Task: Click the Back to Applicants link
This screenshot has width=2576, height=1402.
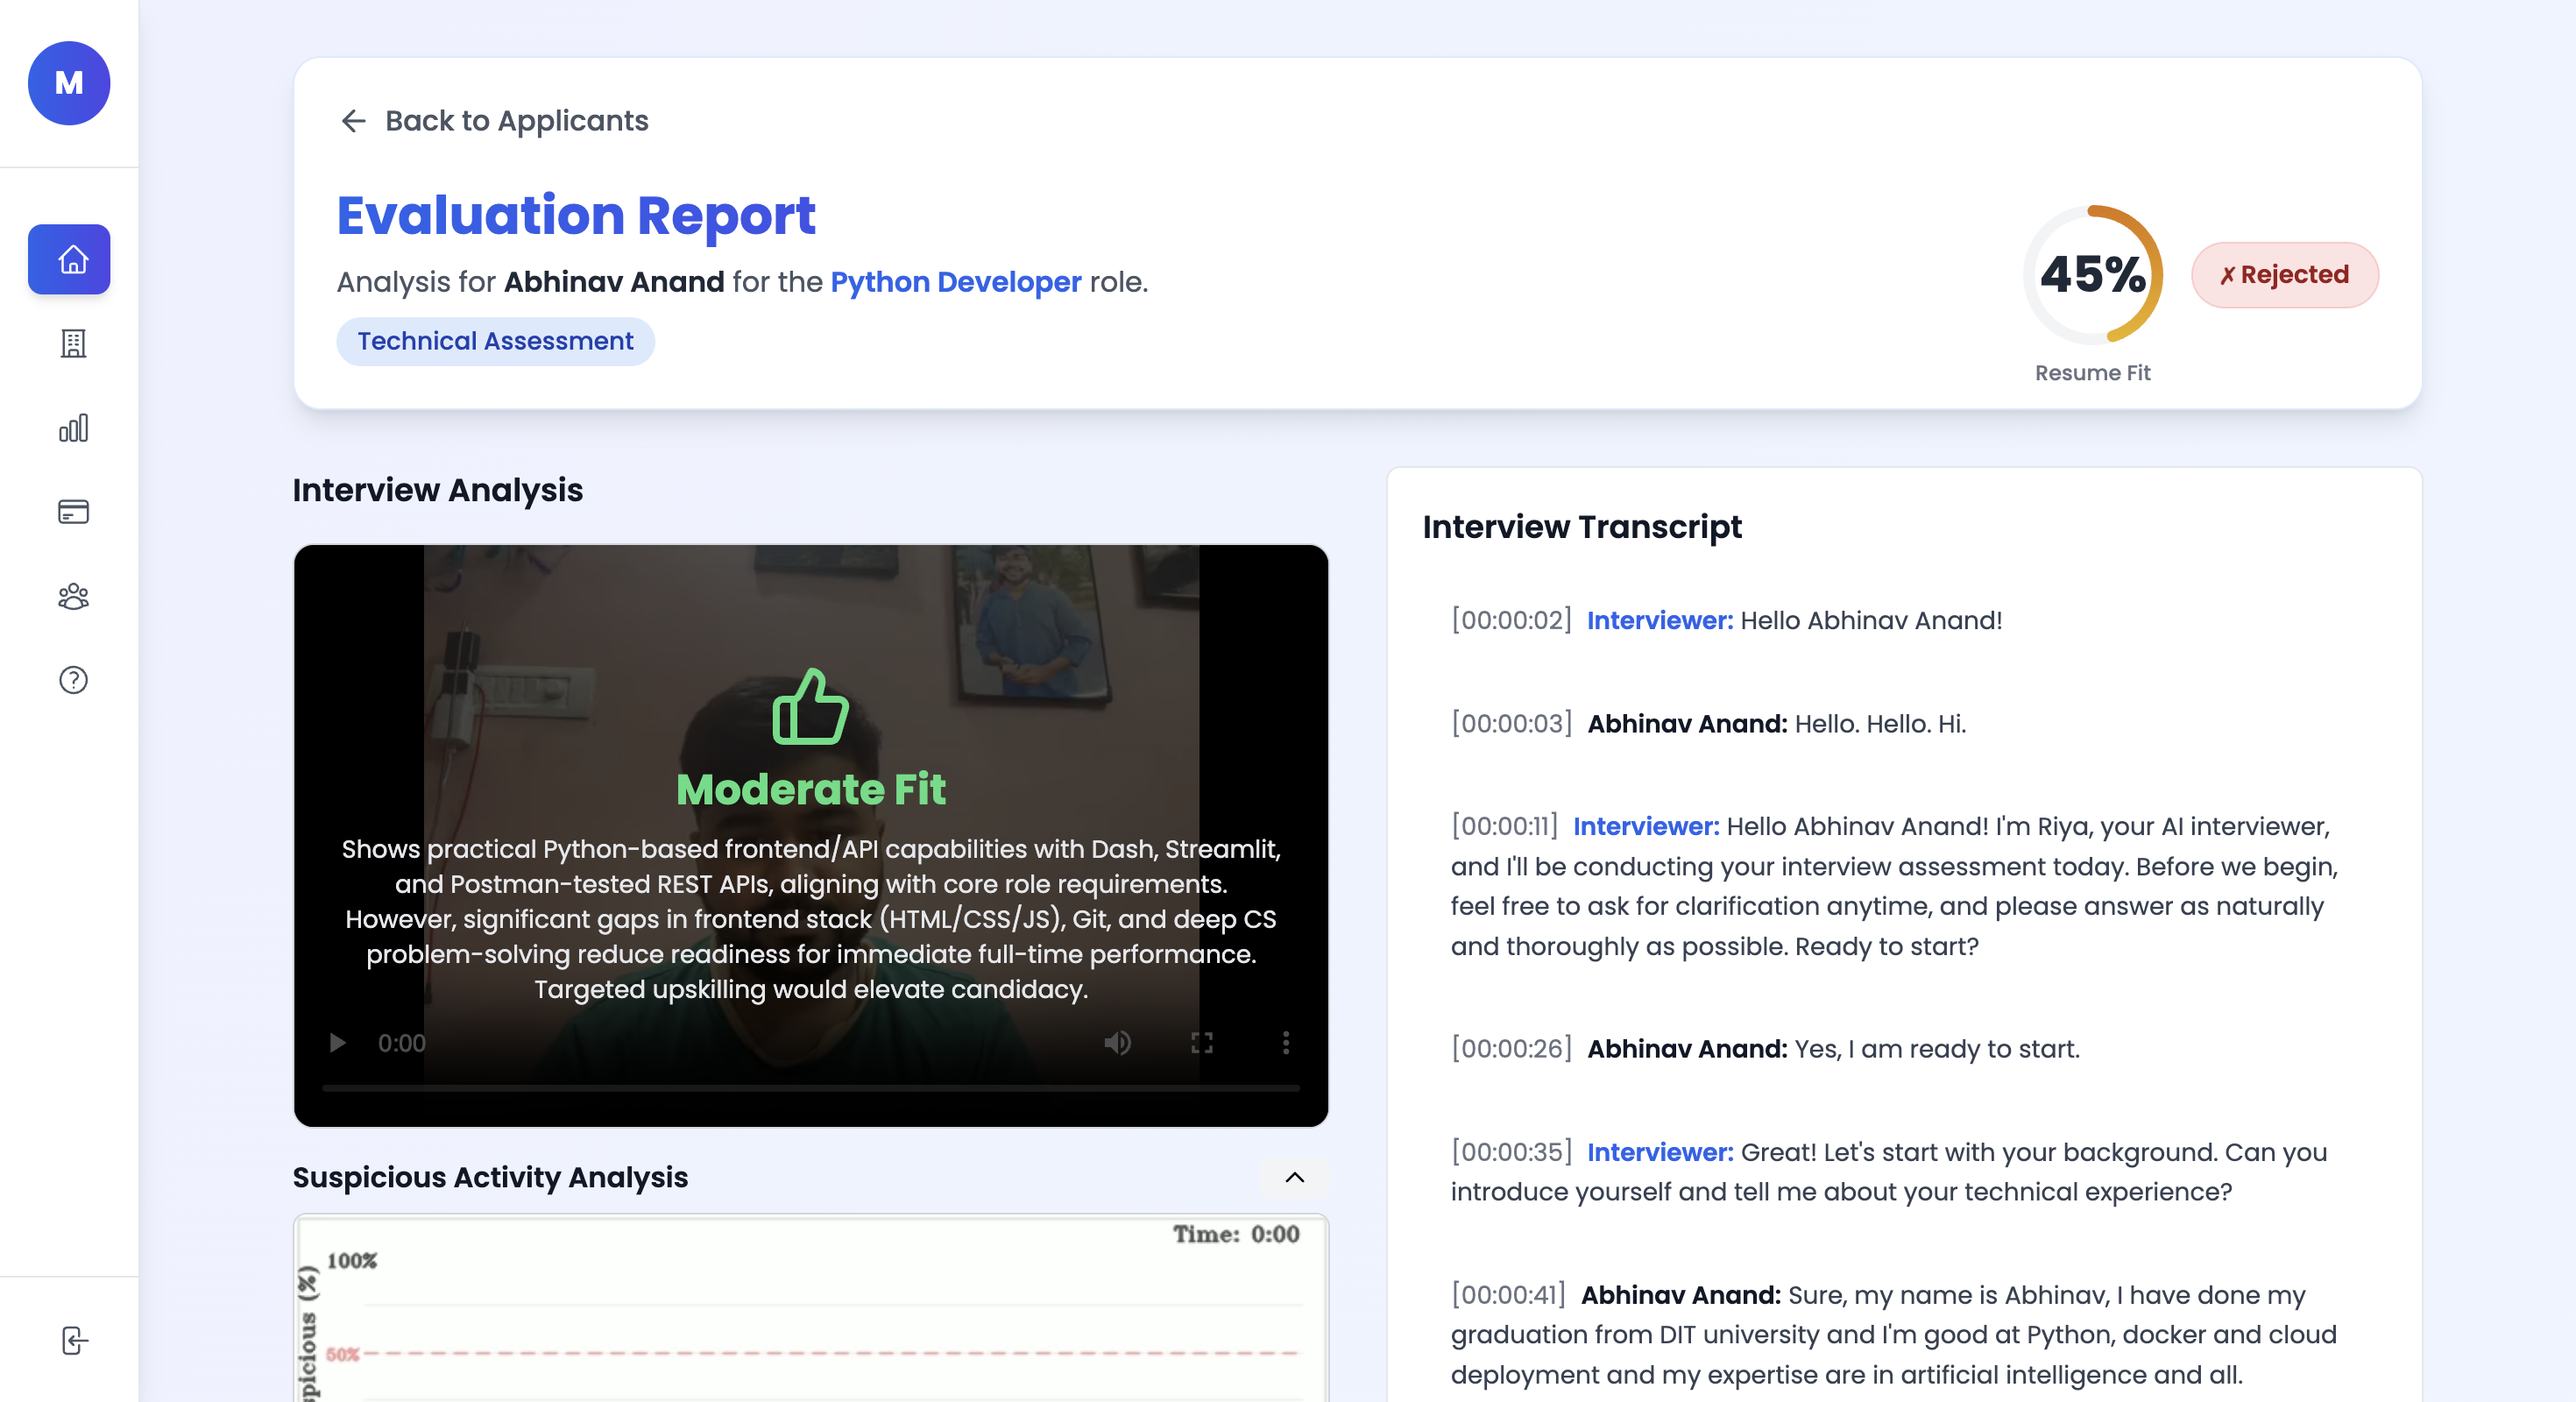Action: 516,121
